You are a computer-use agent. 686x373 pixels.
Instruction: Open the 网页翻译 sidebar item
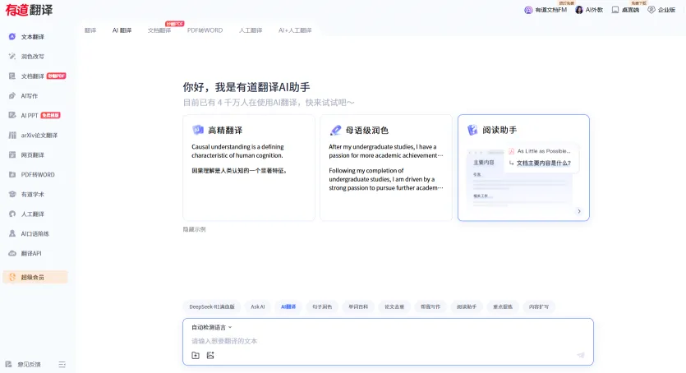click(33, 154)
